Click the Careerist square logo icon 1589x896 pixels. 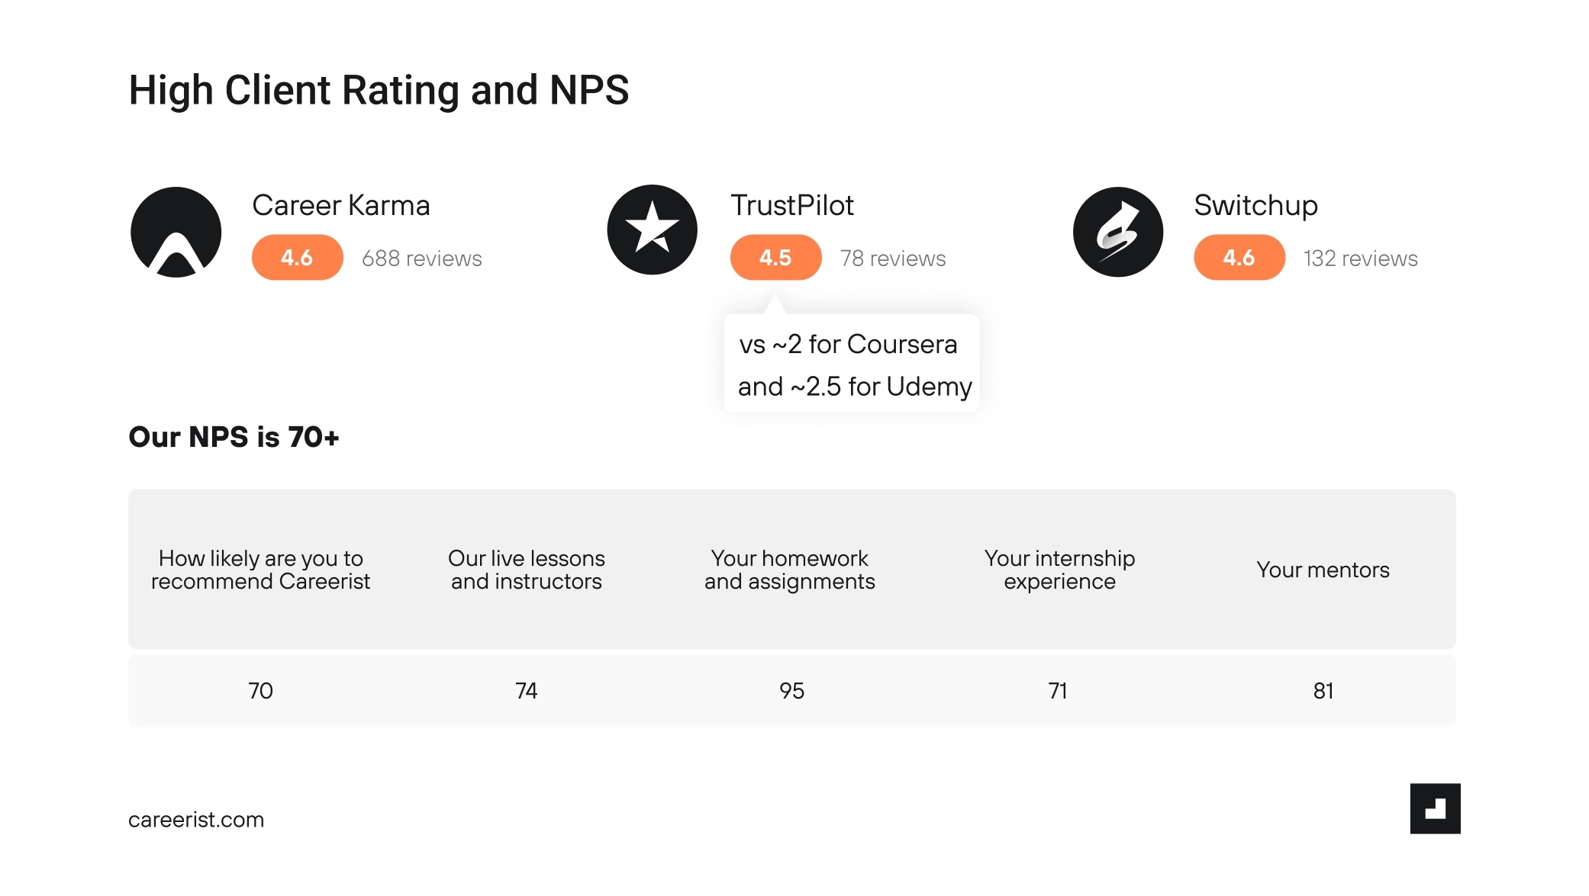click(x=1435, y=808)
